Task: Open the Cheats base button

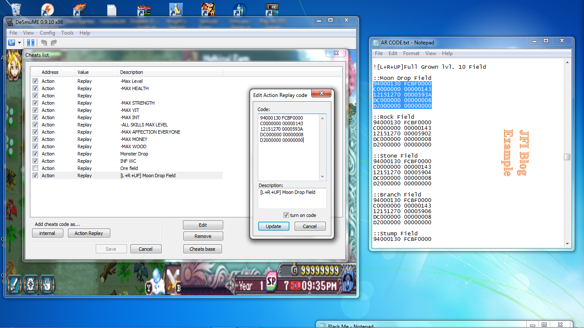Action: click(x=203, y=249)
